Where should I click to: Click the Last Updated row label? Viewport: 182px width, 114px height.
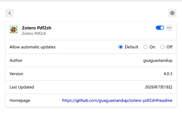22,87
